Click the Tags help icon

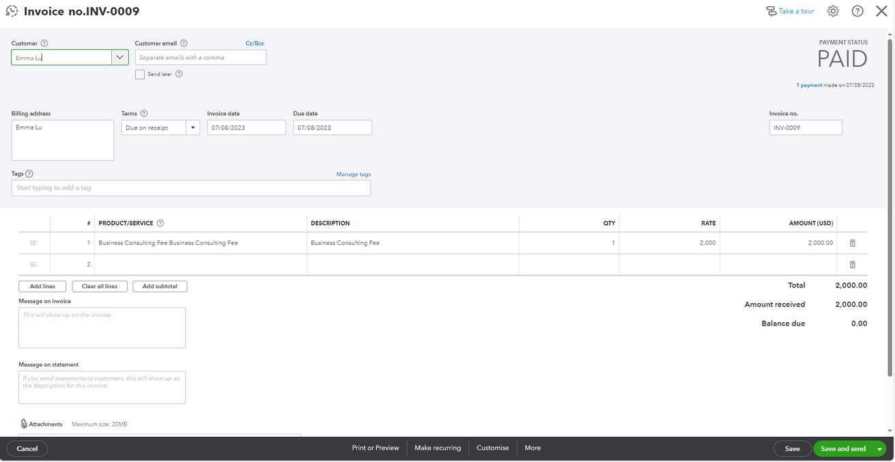click(29, 174)
